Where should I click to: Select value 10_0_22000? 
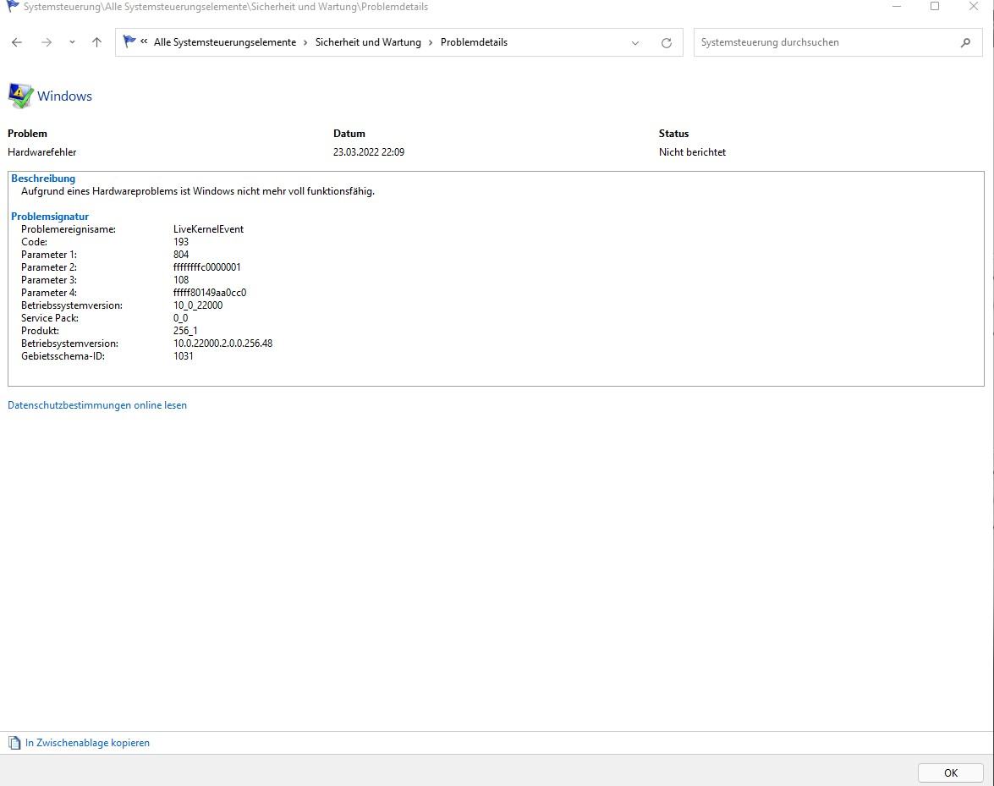pyautogui.click(x=198, y=305)
